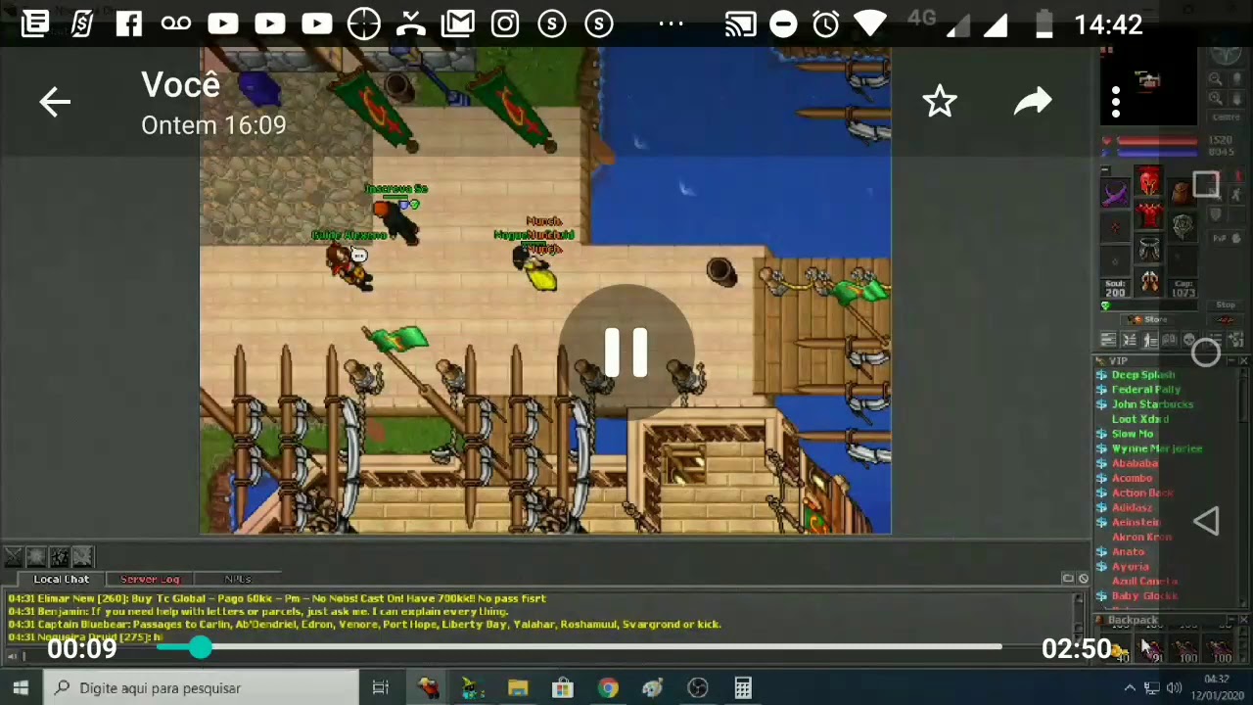Click Ayoria in VIP list
Image resolution: width=1253 pixels, height=705 pixels.
[1130, 566]
